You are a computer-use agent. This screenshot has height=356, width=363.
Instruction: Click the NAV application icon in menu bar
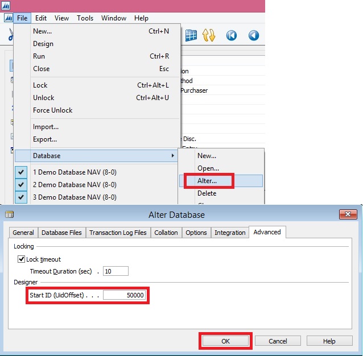point(7,18)
